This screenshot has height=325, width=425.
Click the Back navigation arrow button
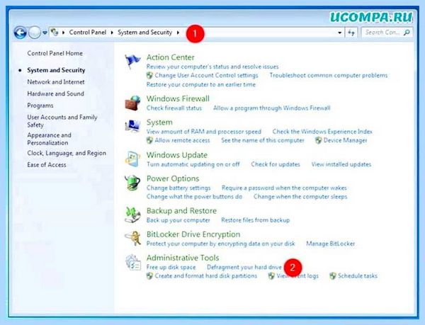coord(21,33)
